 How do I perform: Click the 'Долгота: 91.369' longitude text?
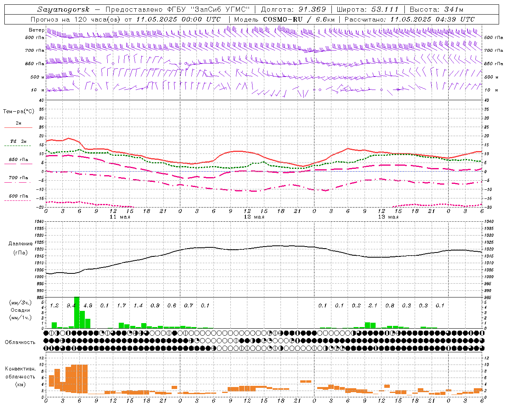click(294, 9)
